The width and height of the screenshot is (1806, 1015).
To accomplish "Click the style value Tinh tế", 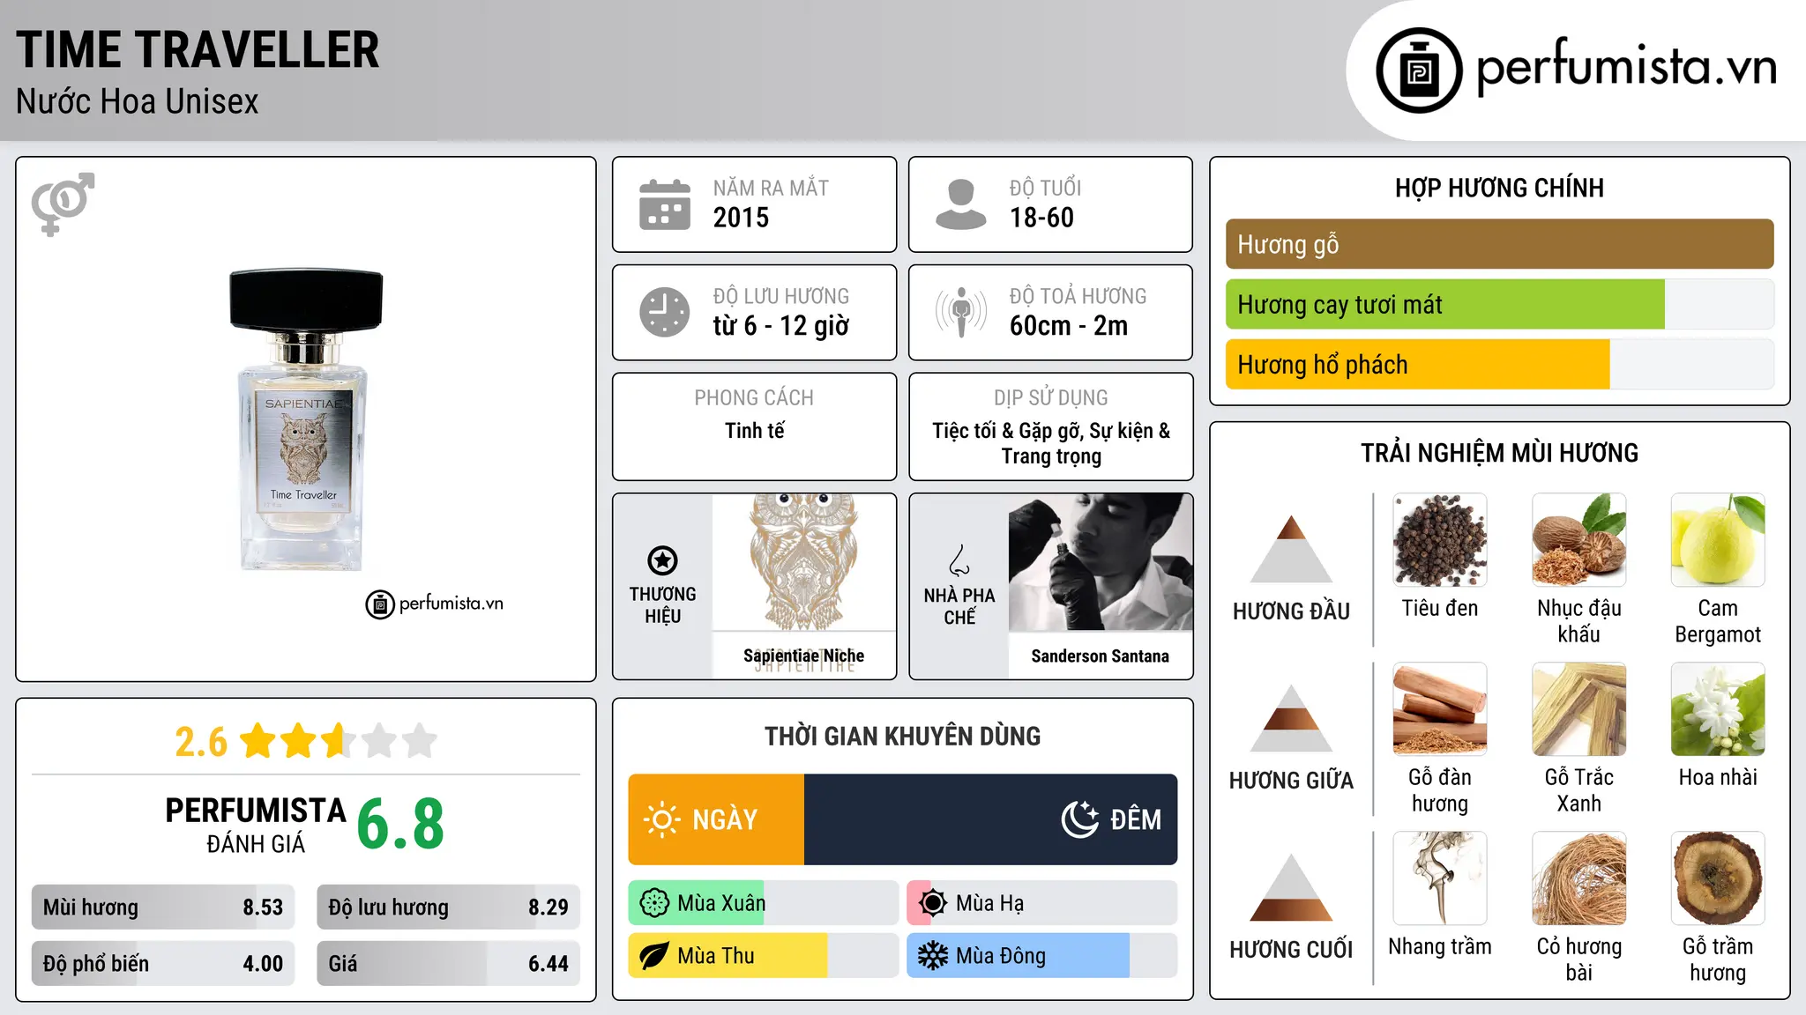I will click(x=755, y=431).
